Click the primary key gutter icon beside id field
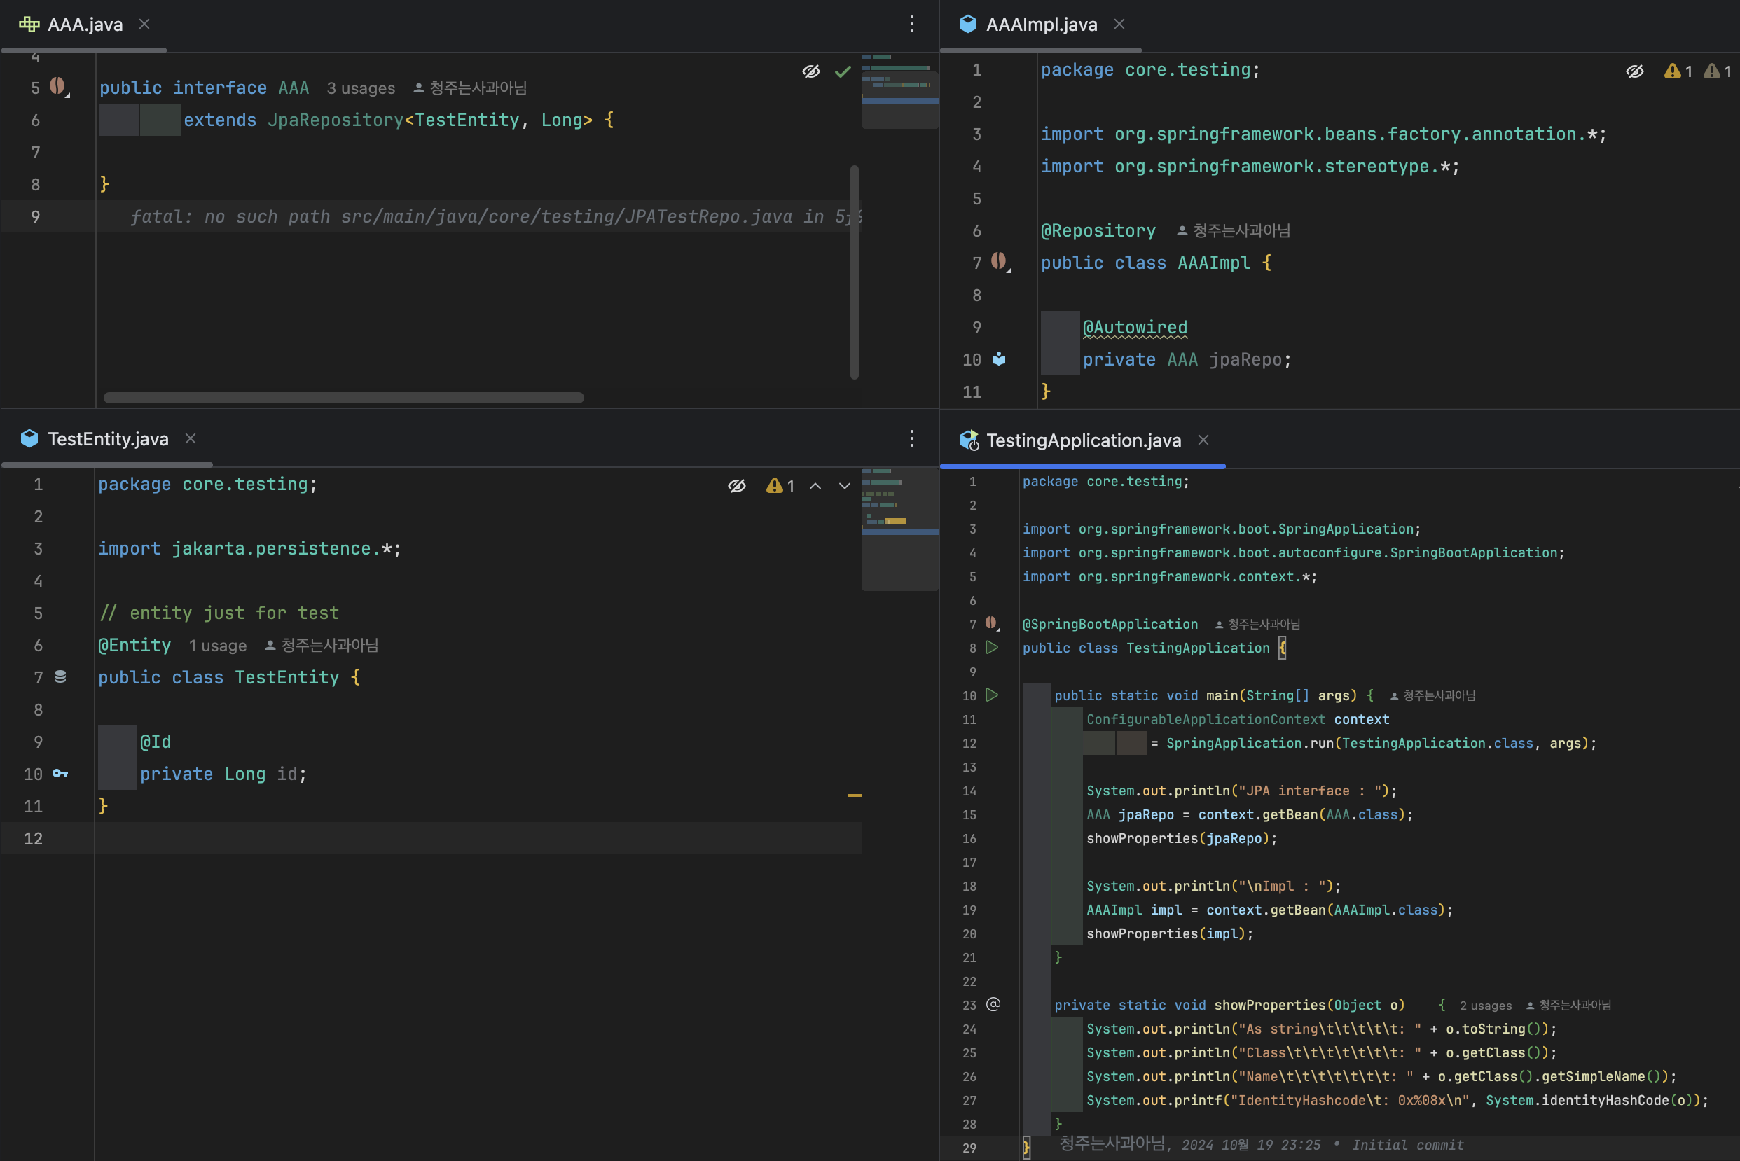This screenshot has width=1740, height=1161. 61,774
